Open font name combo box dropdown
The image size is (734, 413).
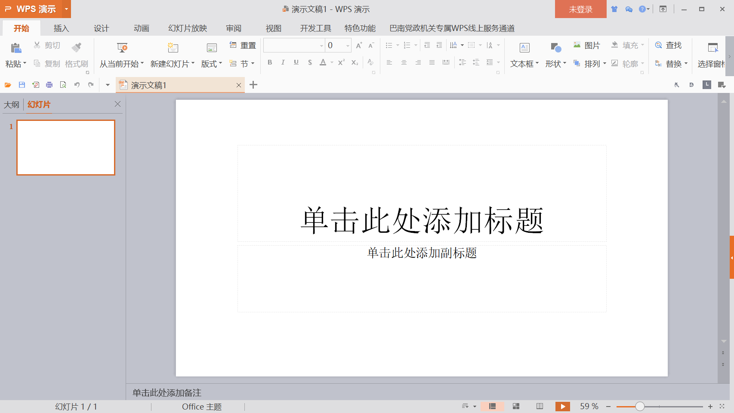tap(321, 46)
